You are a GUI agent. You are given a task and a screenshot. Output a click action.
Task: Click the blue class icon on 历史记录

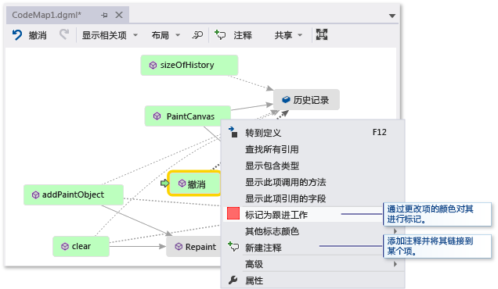point(286,99)
